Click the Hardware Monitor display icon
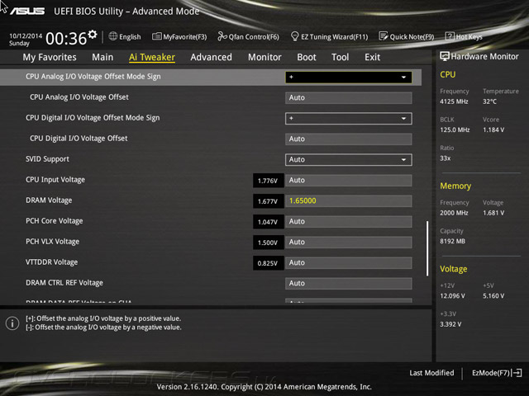Screen dimensions: 529x396 coord(445,56)
